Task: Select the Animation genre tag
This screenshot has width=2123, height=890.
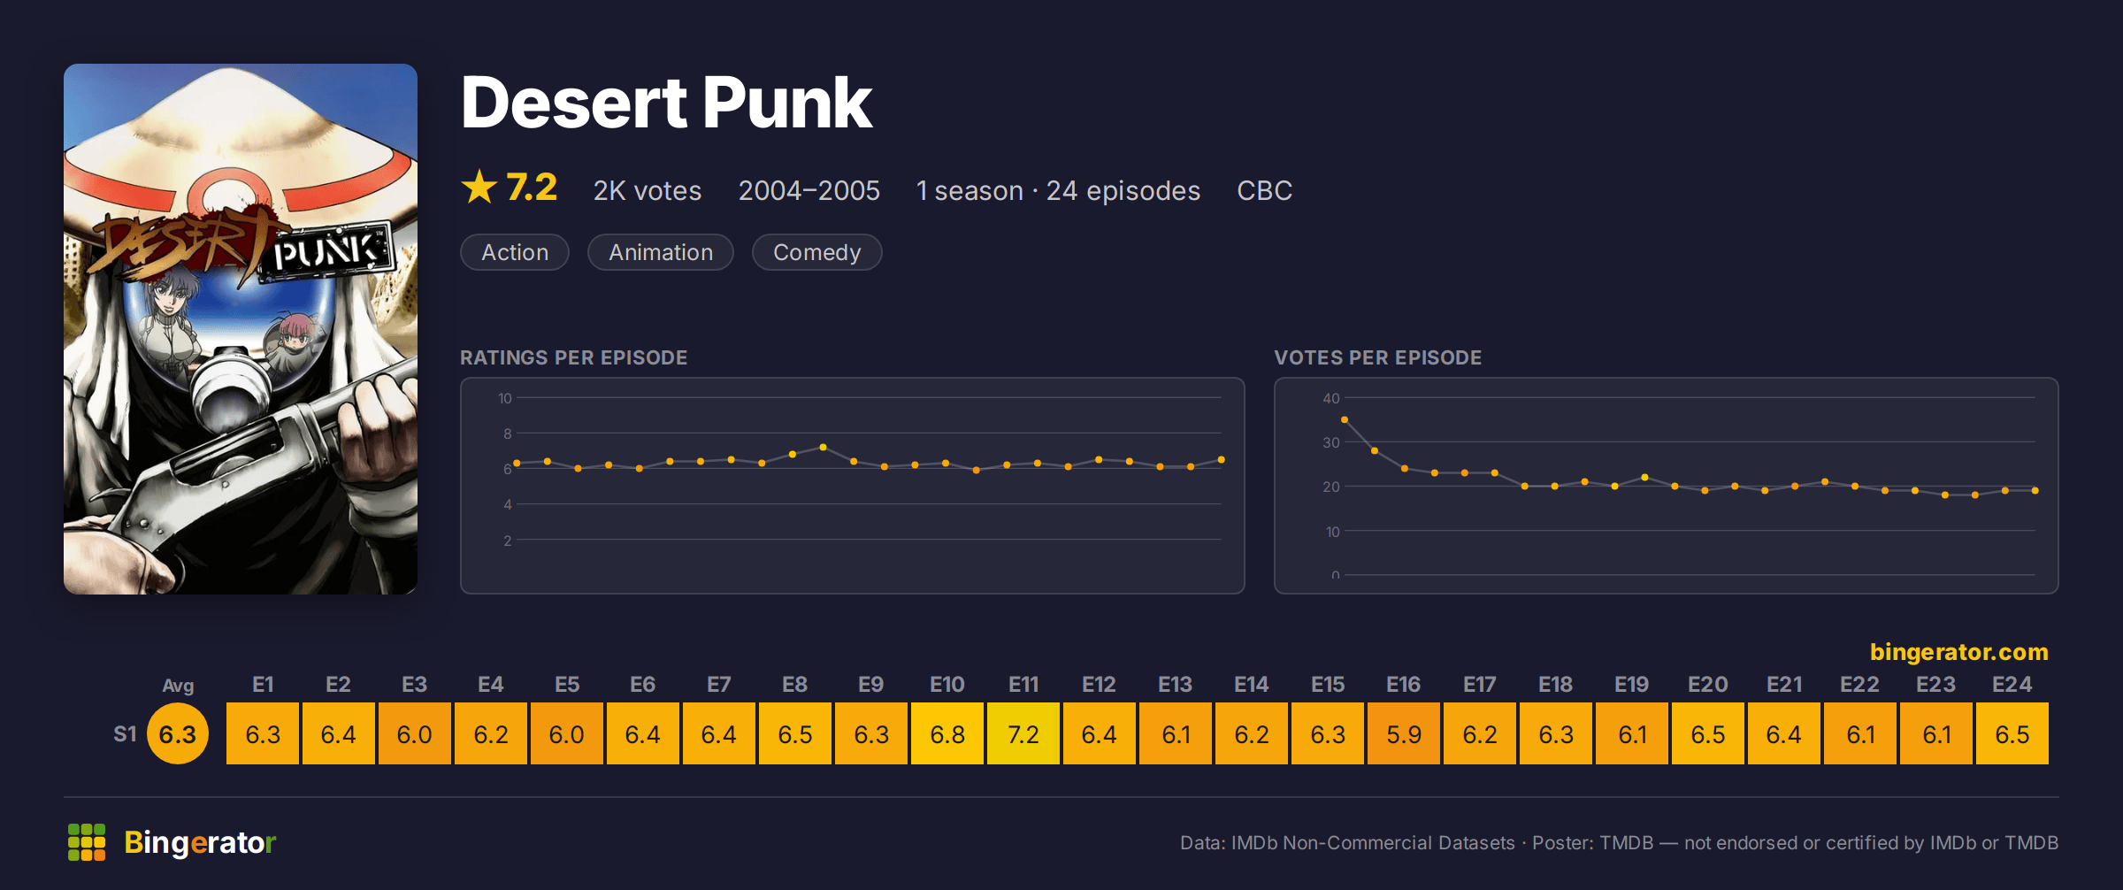Action: coord(661,252)
